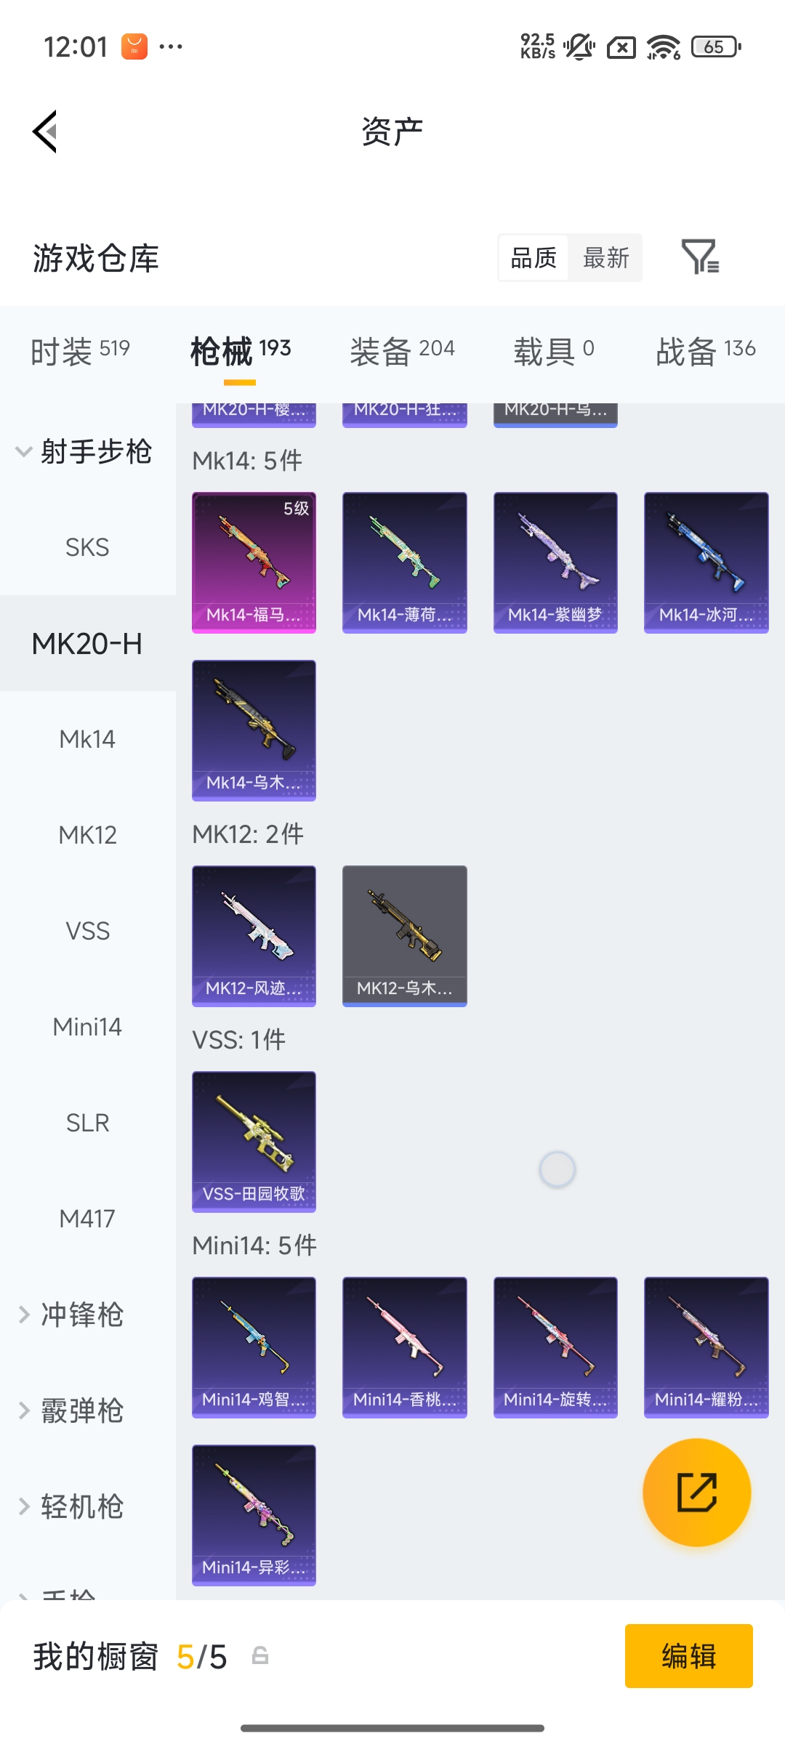Select Mini14 in the sidebar list
Screen dimensions: 785x1744
pos(87,1027)
